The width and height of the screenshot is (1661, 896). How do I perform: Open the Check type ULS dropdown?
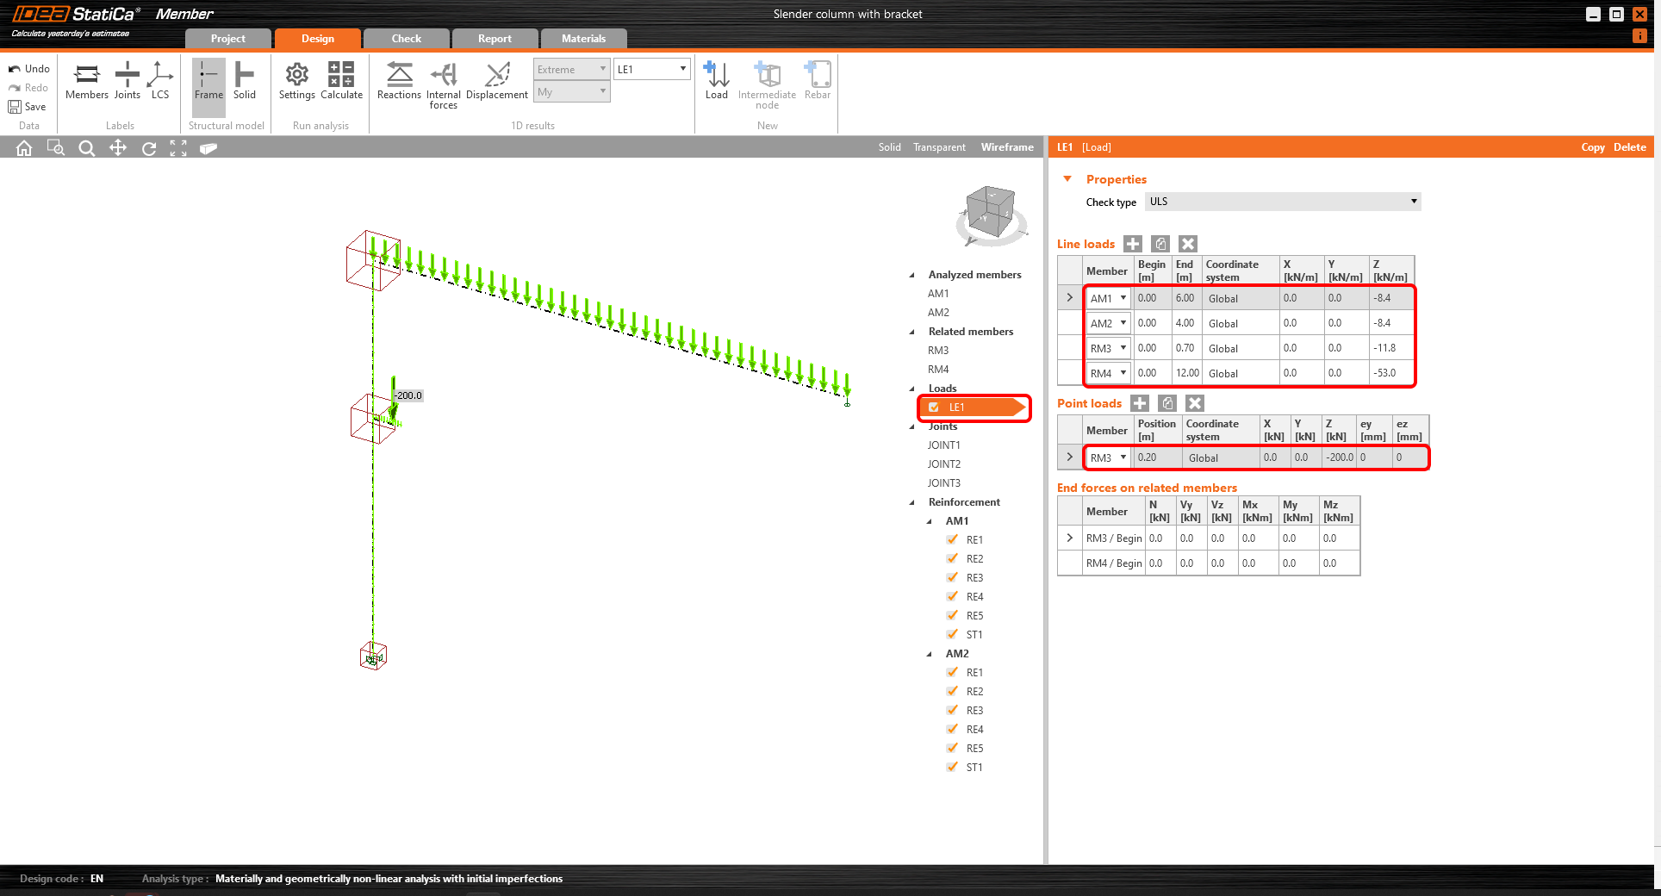pyautogui.click(x=1282, y=202)
